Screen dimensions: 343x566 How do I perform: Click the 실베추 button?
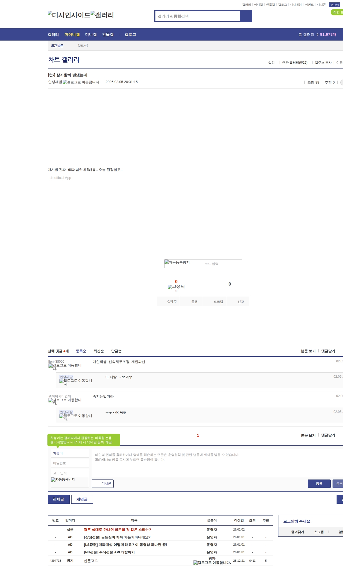[x=168, y=301]
